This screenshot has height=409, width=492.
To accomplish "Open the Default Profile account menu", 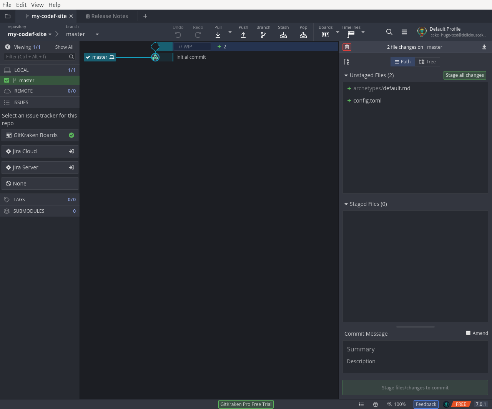I will 452,32.
